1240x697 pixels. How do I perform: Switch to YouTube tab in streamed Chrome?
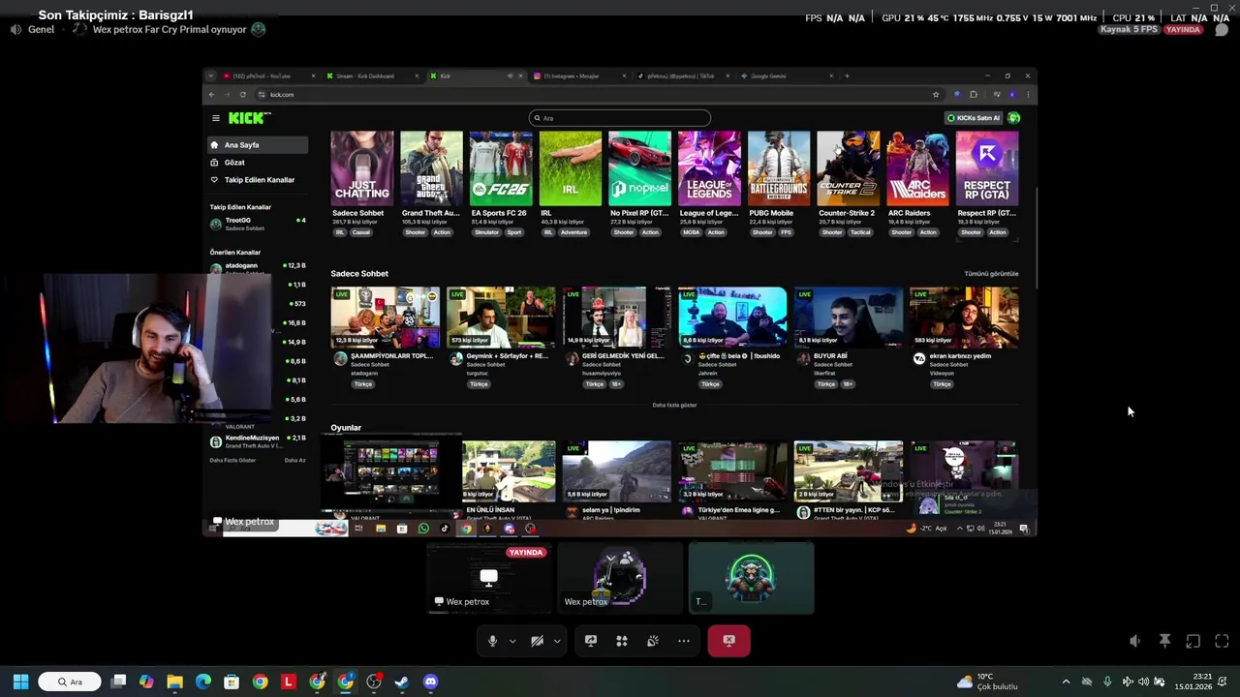269,76
